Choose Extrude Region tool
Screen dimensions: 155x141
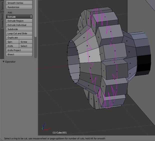pos(19,21)
